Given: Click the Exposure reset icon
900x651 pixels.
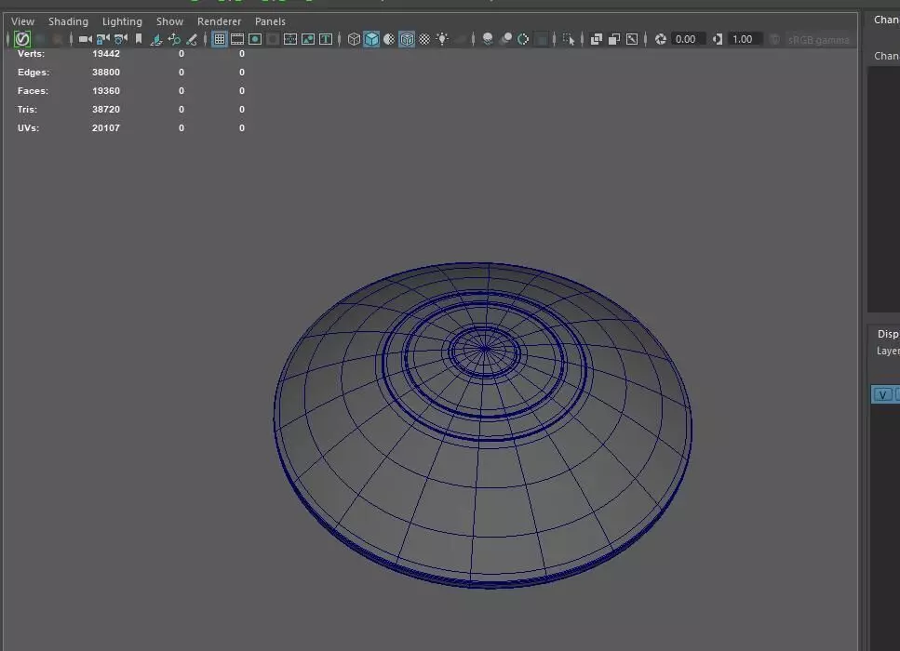Looking at the screenshot, I should click(661, 39).
